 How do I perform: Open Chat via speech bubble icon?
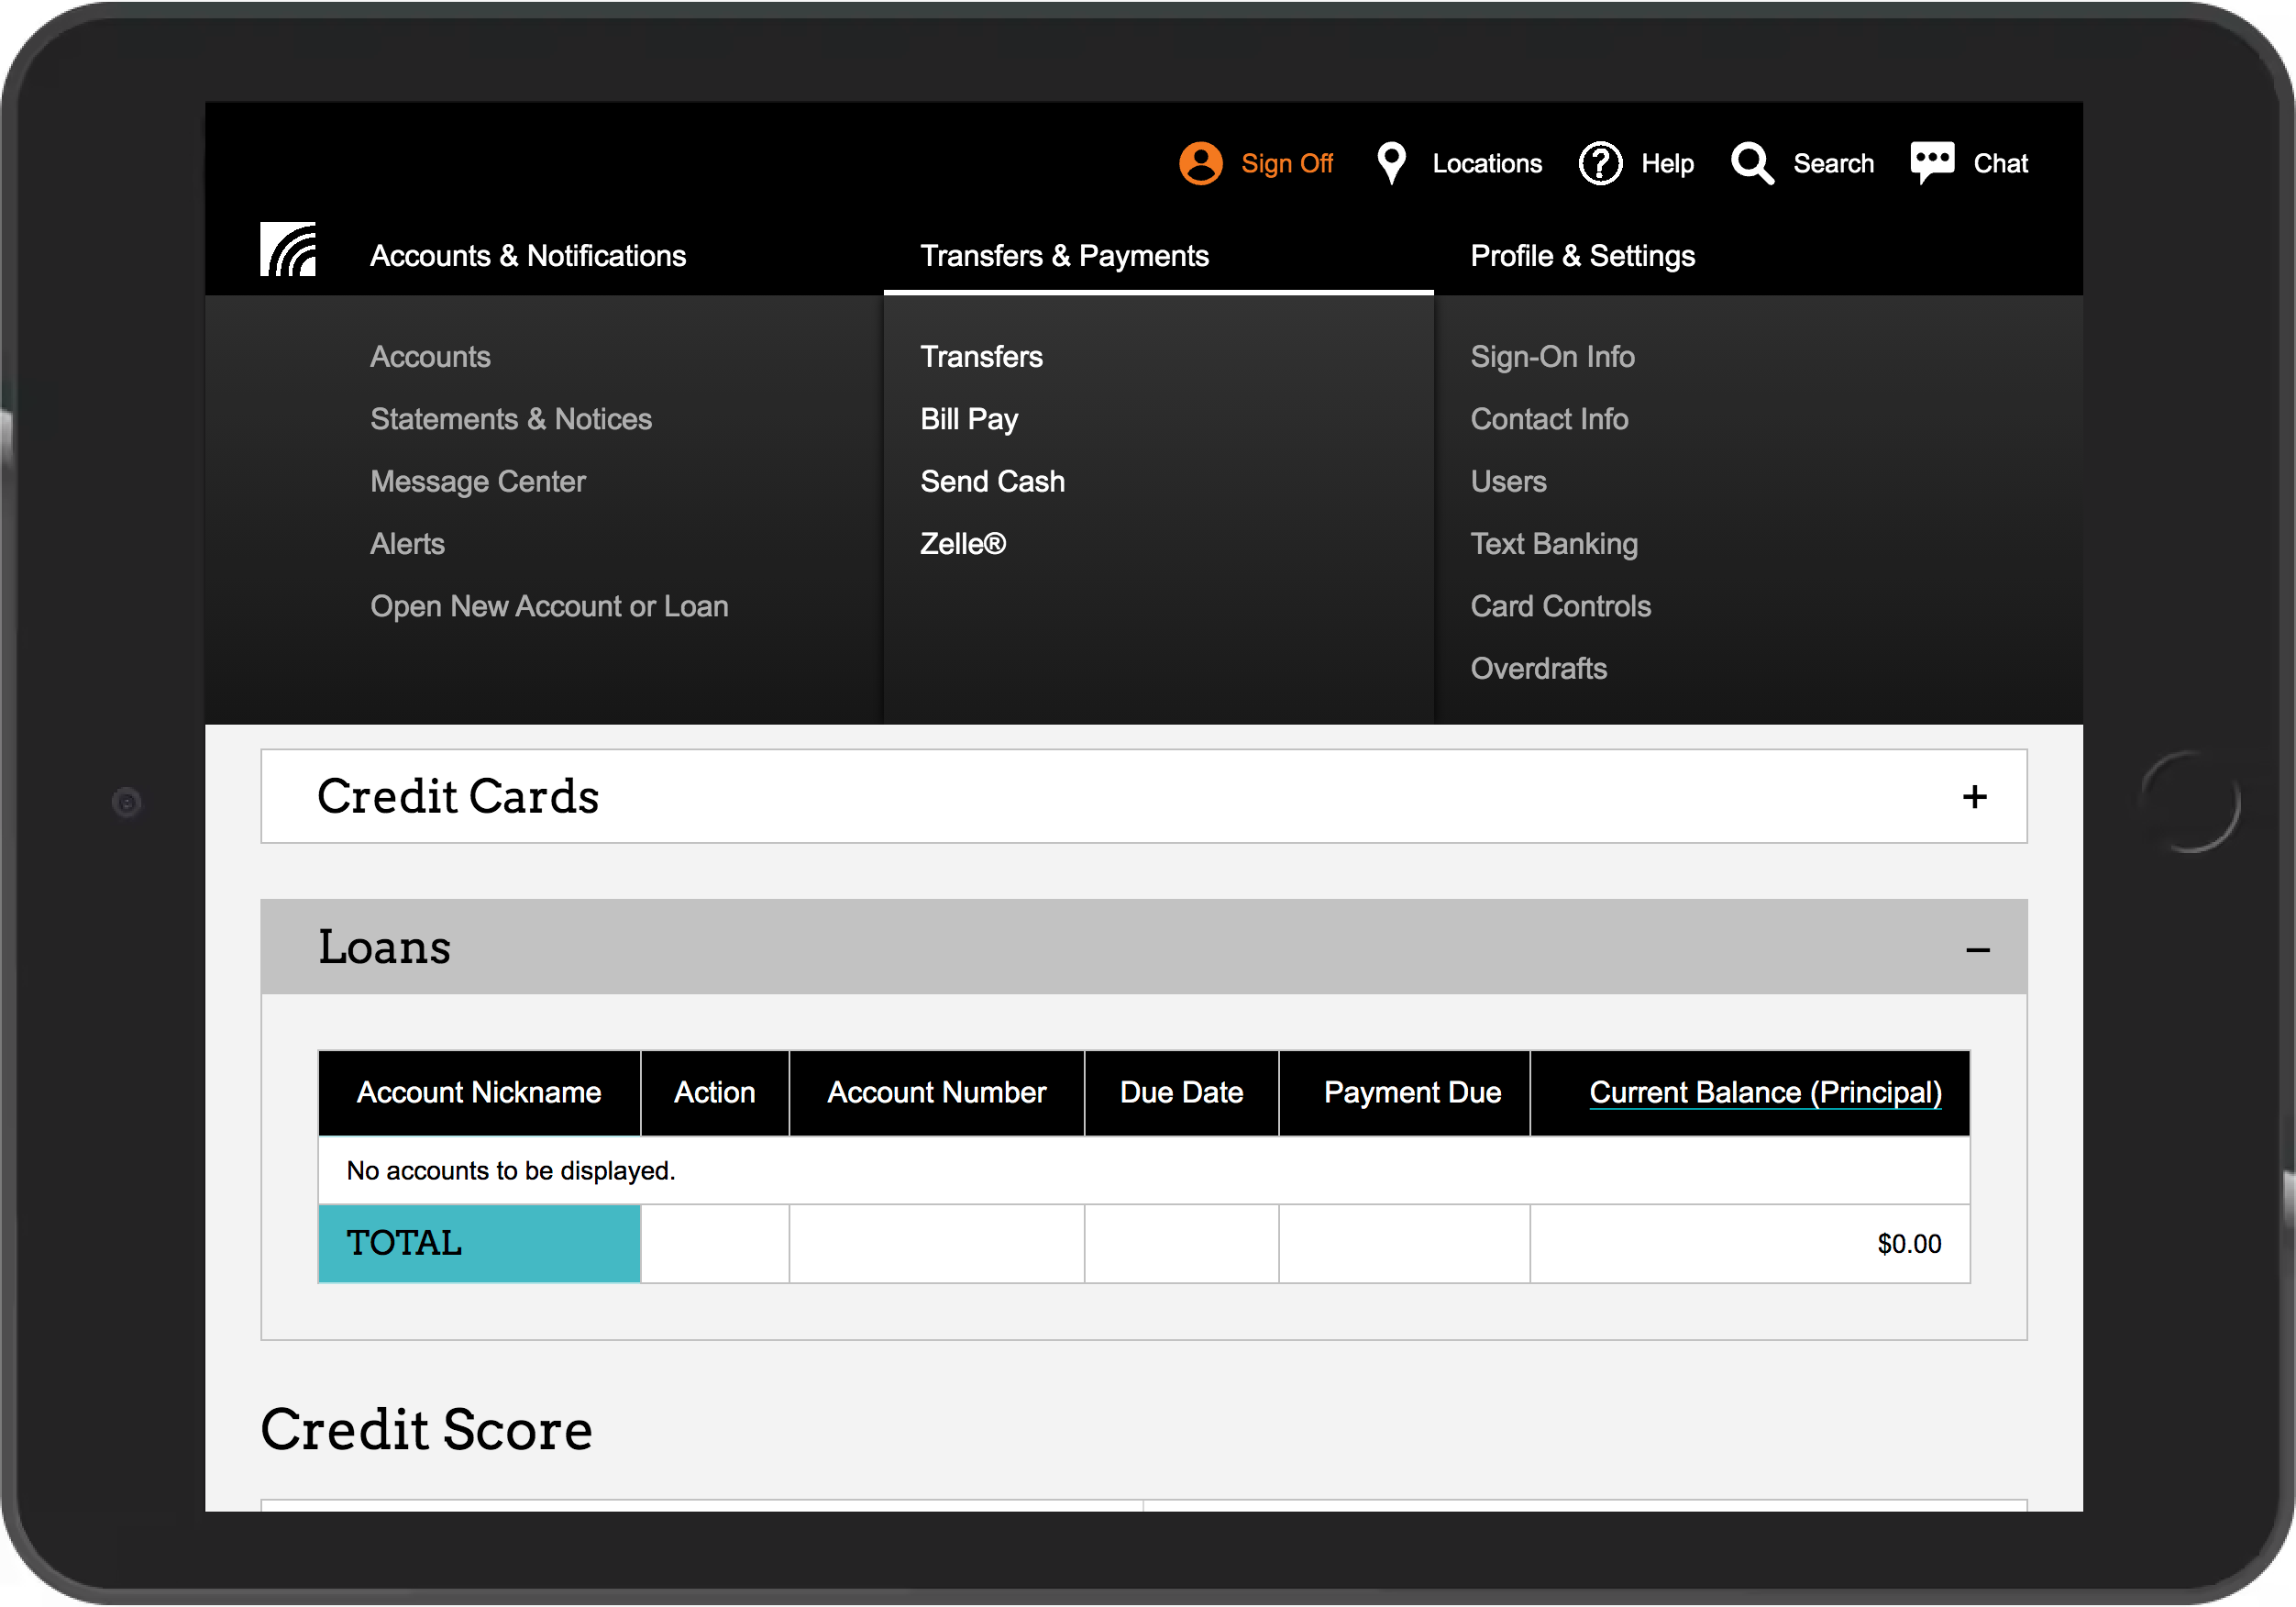click(1932, 162)
